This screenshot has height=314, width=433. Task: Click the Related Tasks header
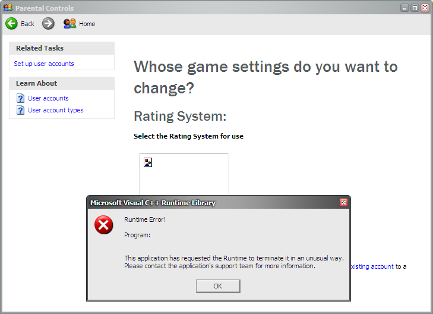(62, 48)
